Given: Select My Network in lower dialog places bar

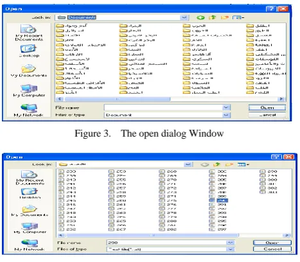Looking at the screenshot, I should tap(30, 245).
